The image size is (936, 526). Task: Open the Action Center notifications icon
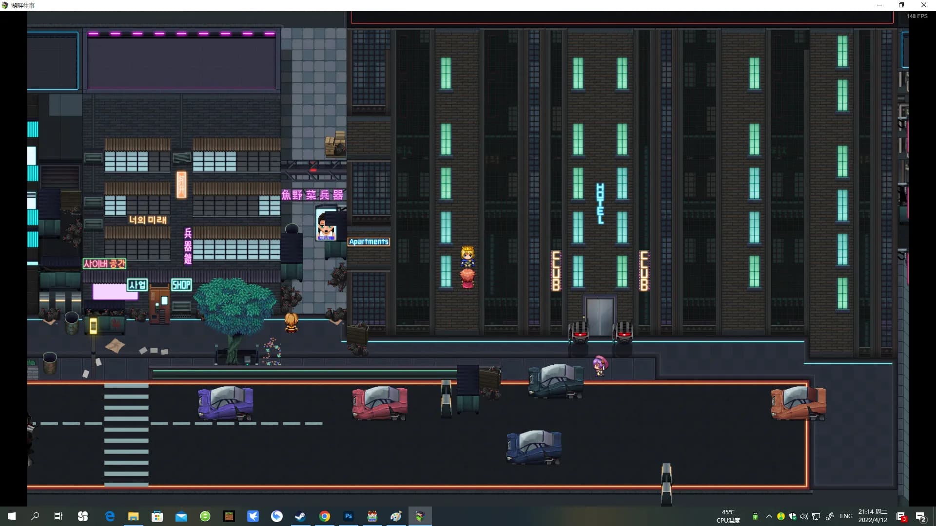[920, 517]
